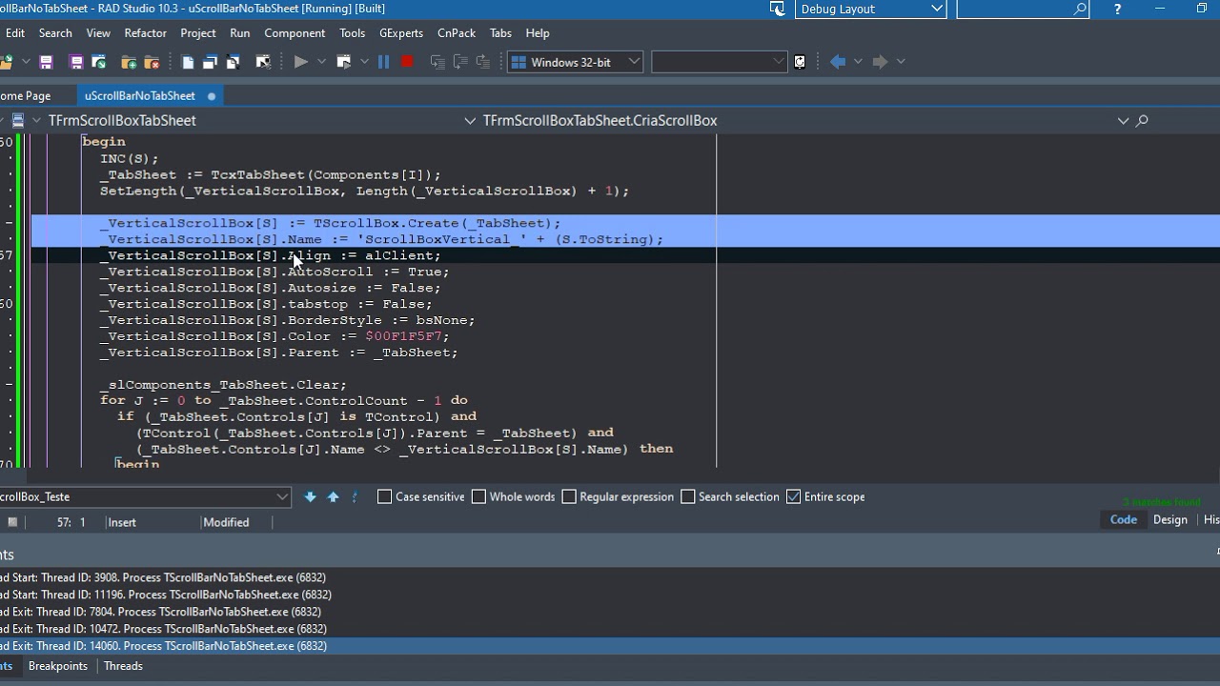The height and width of the screenshot is (686, 1220).
Task: Click the blue Back navigation arrow
Action: 838,62
